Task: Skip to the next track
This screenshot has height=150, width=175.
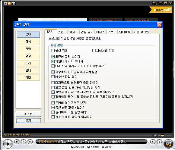Action: [30, 142]
